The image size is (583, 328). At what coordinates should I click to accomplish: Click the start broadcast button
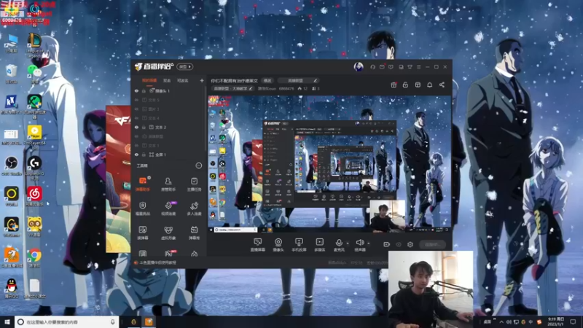432,244
